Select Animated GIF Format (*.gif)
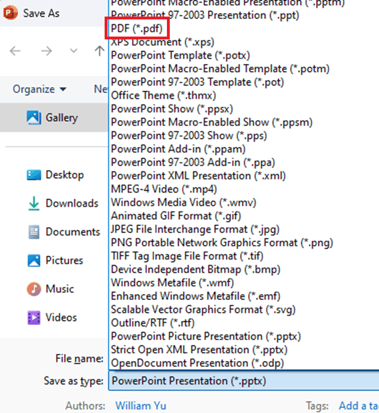Viewport: 379px width, 413px height. point(176,216)
